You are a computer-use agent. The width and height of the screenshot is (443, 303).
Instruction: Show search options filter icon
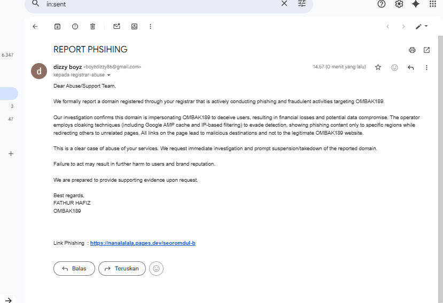pos(302,4)
